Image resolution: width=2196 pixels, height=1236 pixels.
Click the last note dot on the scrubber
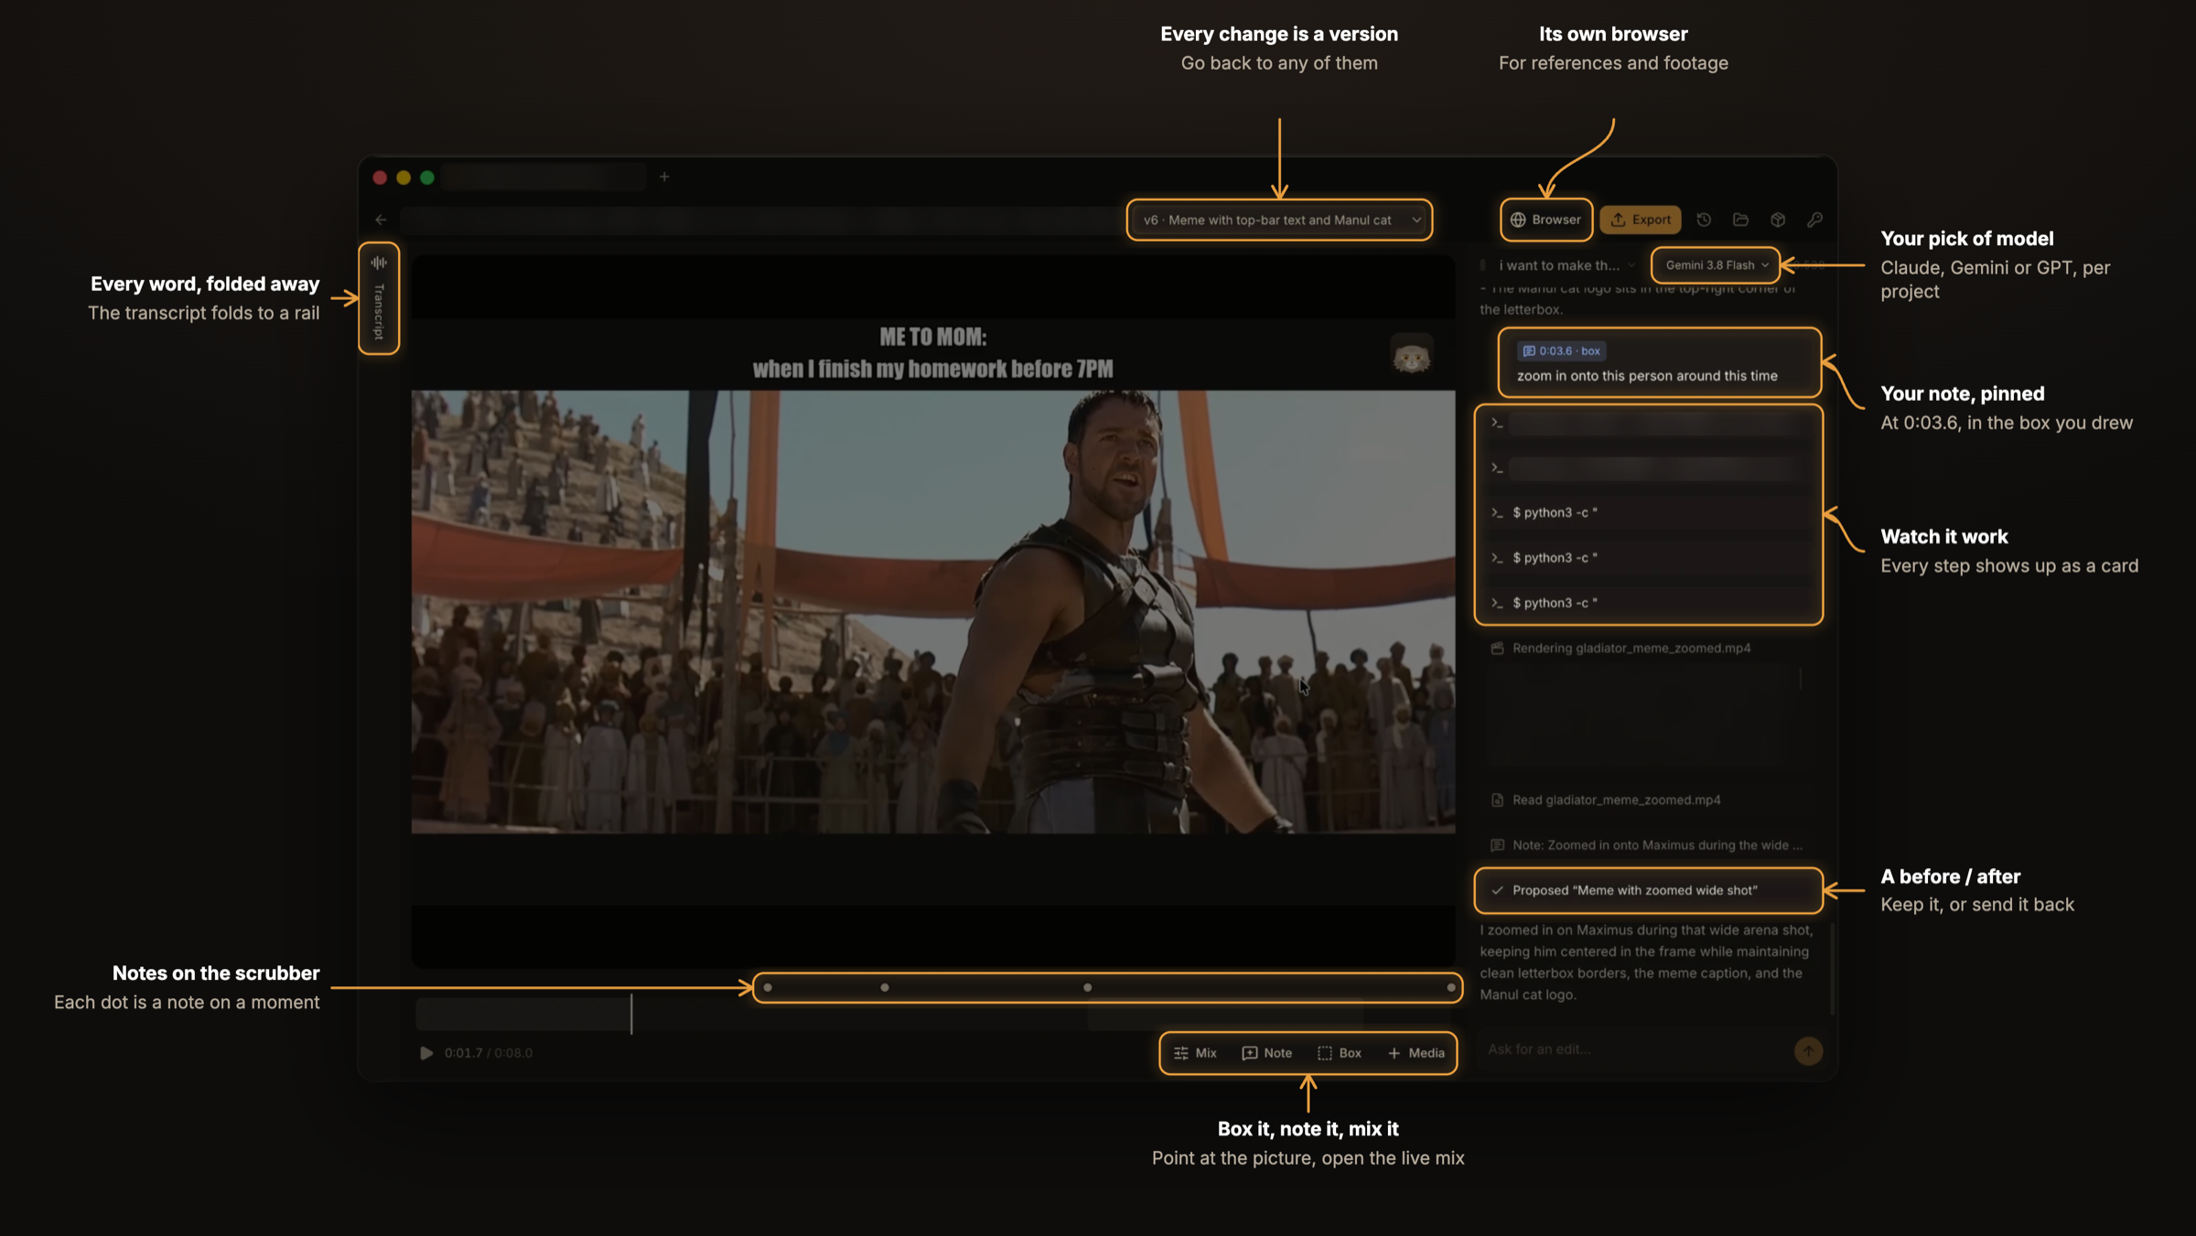click(x=1451, y=988)
